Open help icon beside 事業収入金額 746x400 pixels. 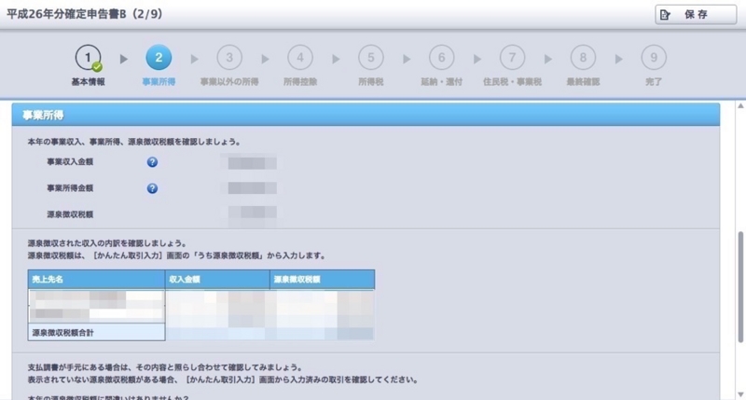[152, 162]
